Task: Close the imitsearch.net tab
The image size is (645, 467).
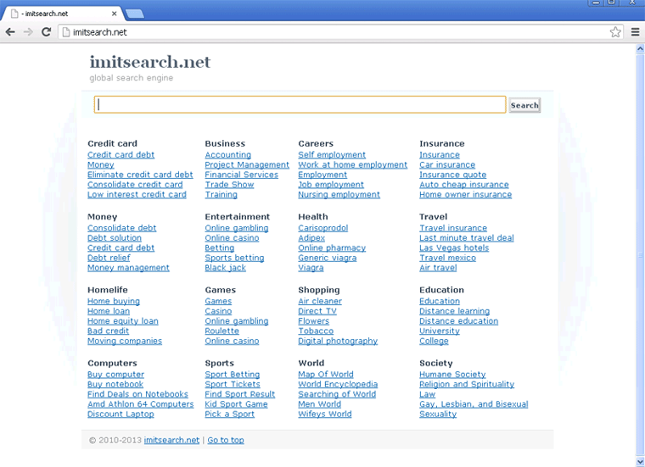Action: 115,14
